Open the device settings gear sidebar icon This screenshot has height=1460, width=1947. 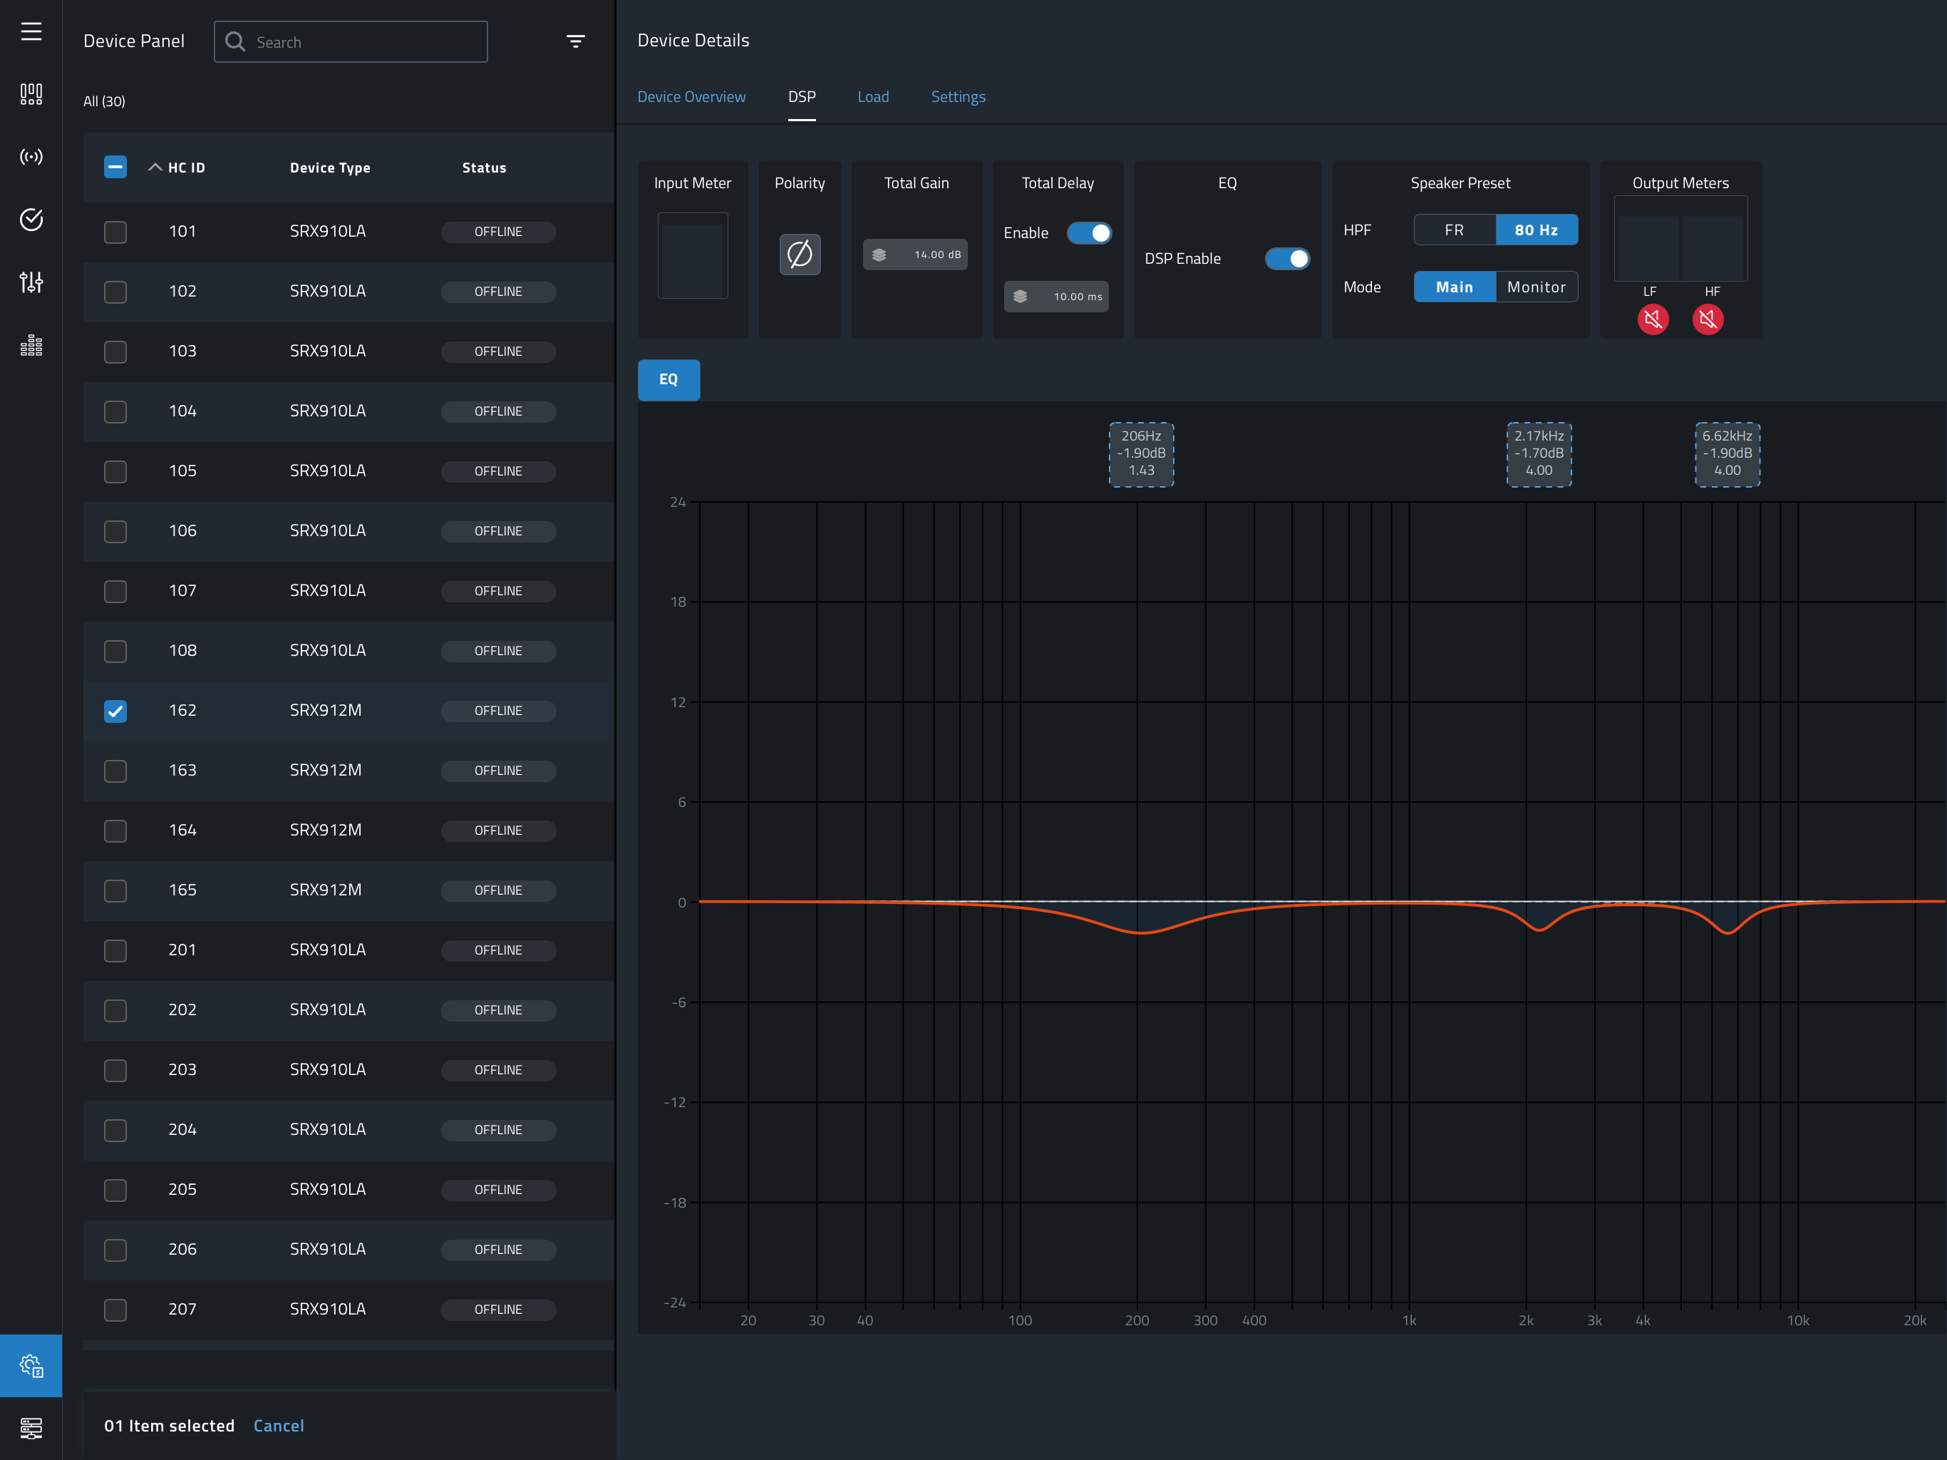coord(31,1366)
